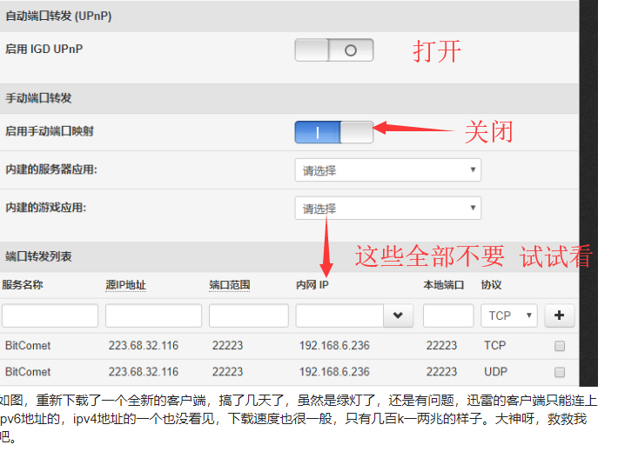Screen dimensions: 618x458
Task: Click the 内网 IP text input
Action: (x=339, y=315)
